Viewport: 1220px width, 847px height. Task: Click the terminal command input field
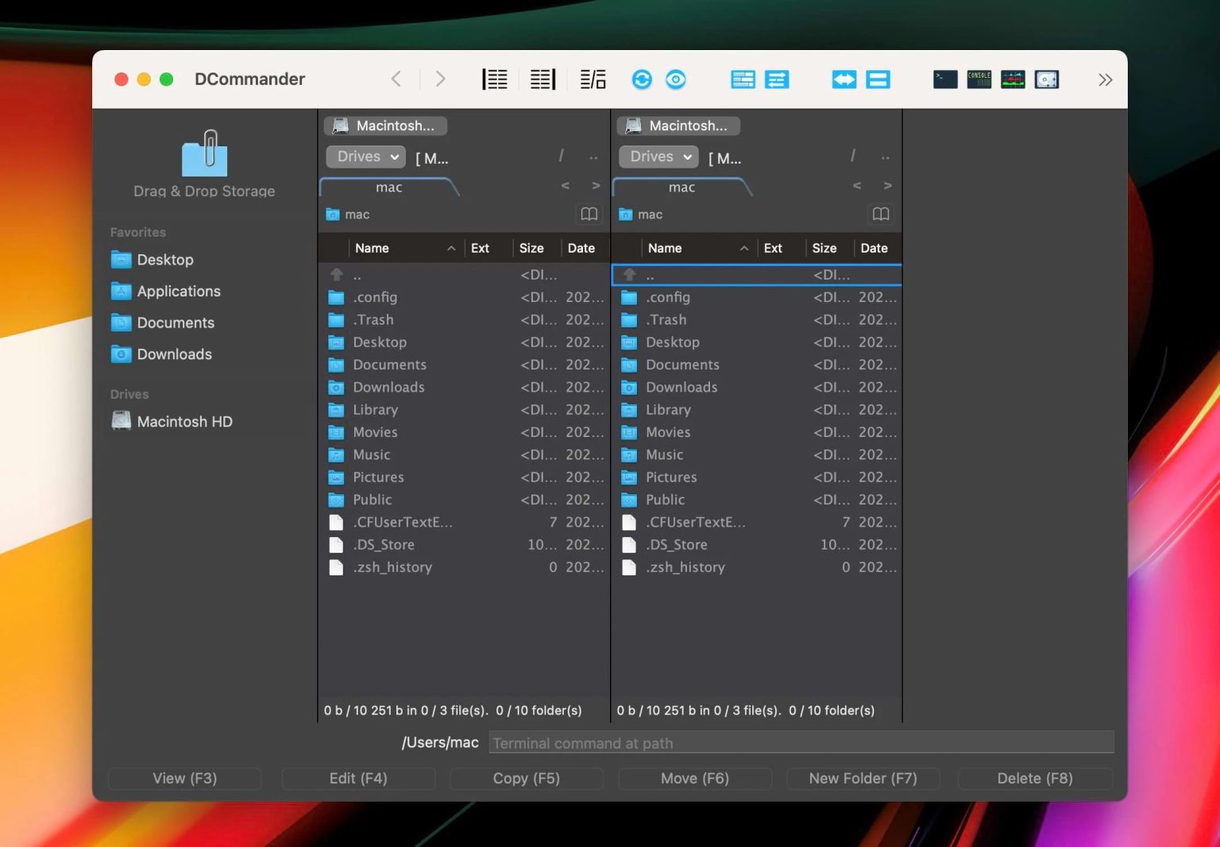(x=800, y=742)
